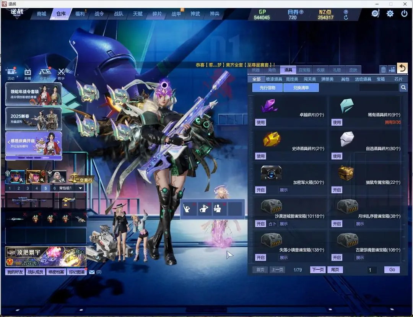This screenshot has height=317, width=413.
Task: Click the magnifier search icon
Action: (403, 87)
